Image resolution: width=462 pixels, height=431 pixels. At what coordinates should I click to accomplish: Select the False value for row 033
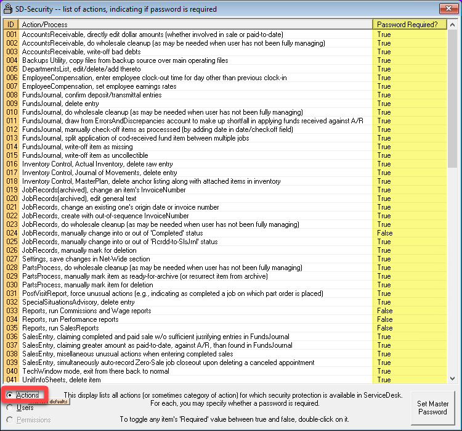pos(384,311)
